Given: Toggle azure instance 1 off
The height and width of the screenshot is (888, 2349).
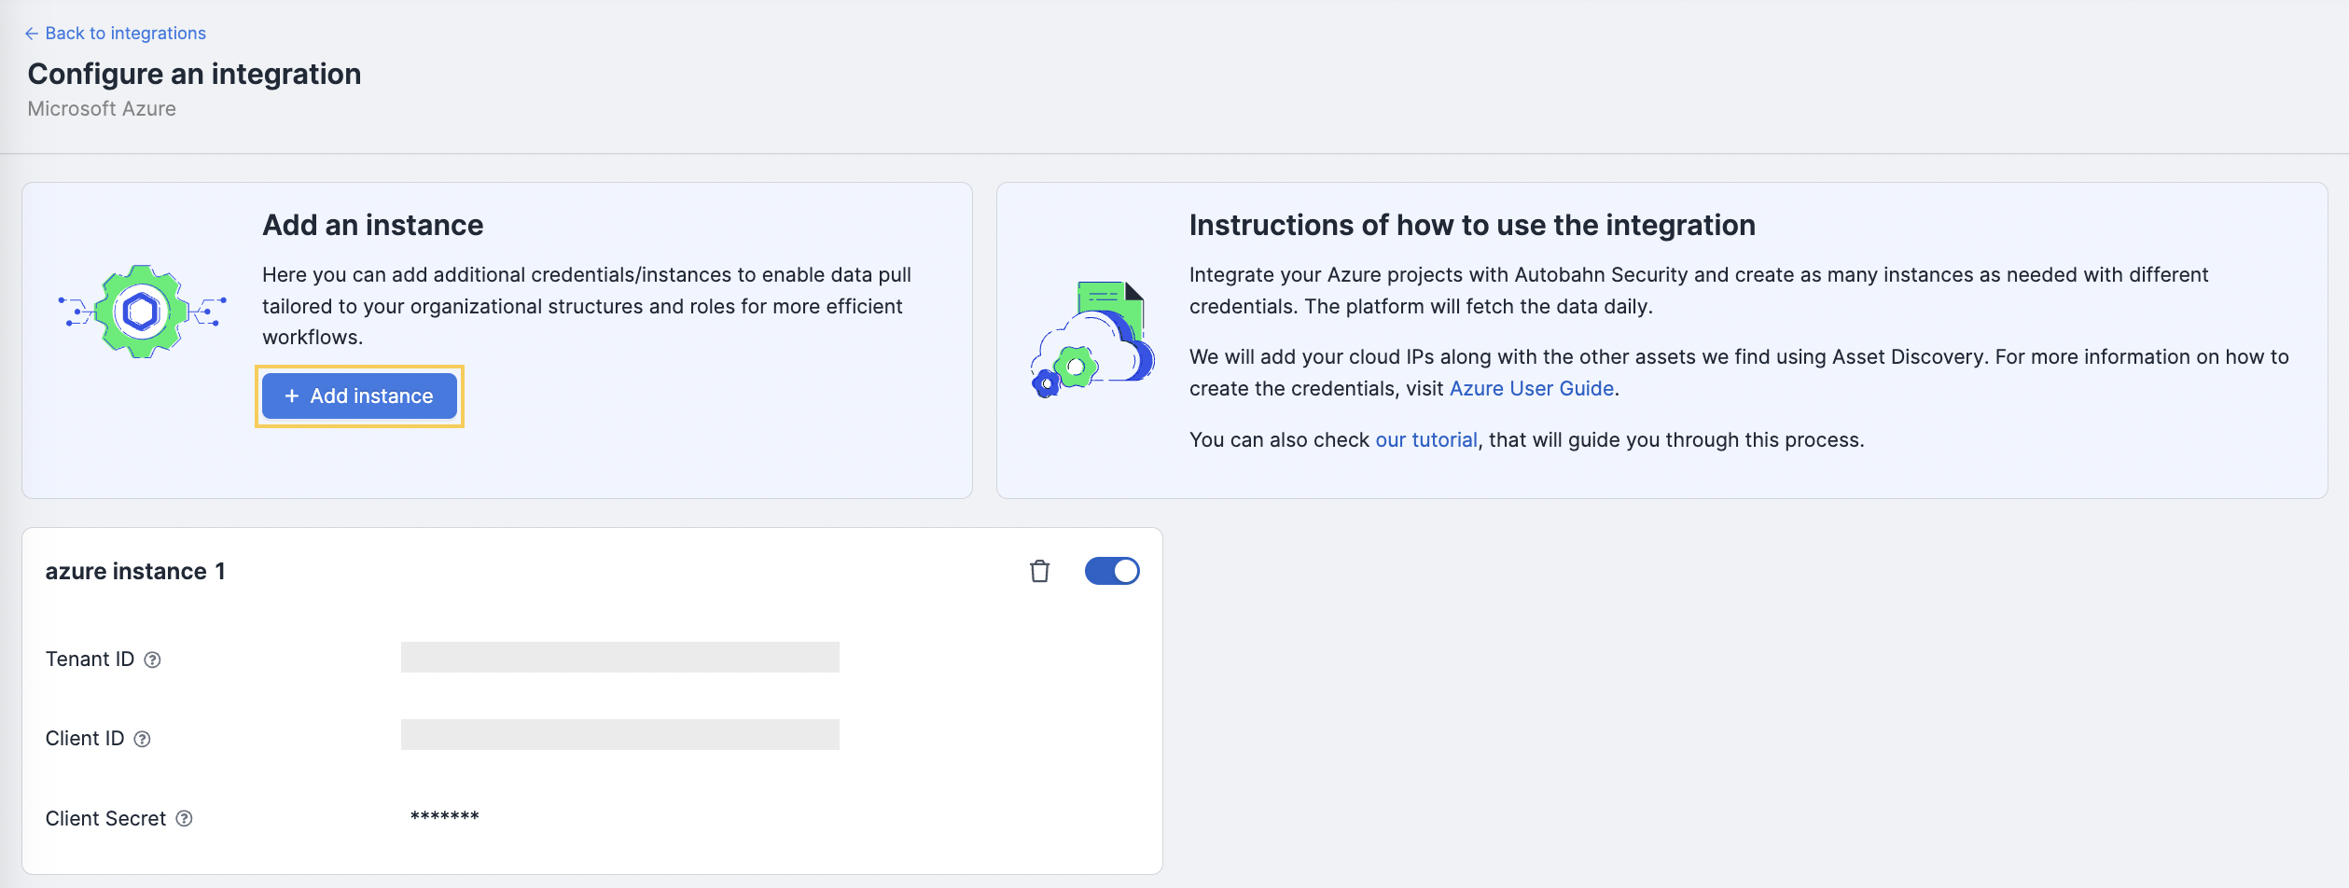Looking at the screenshot, I should 1112,571.
